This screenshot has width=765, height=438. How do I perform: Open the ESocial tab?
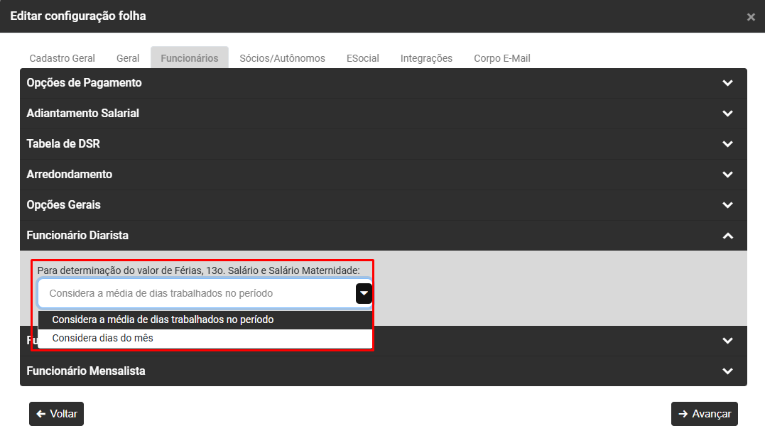point(362,58)
